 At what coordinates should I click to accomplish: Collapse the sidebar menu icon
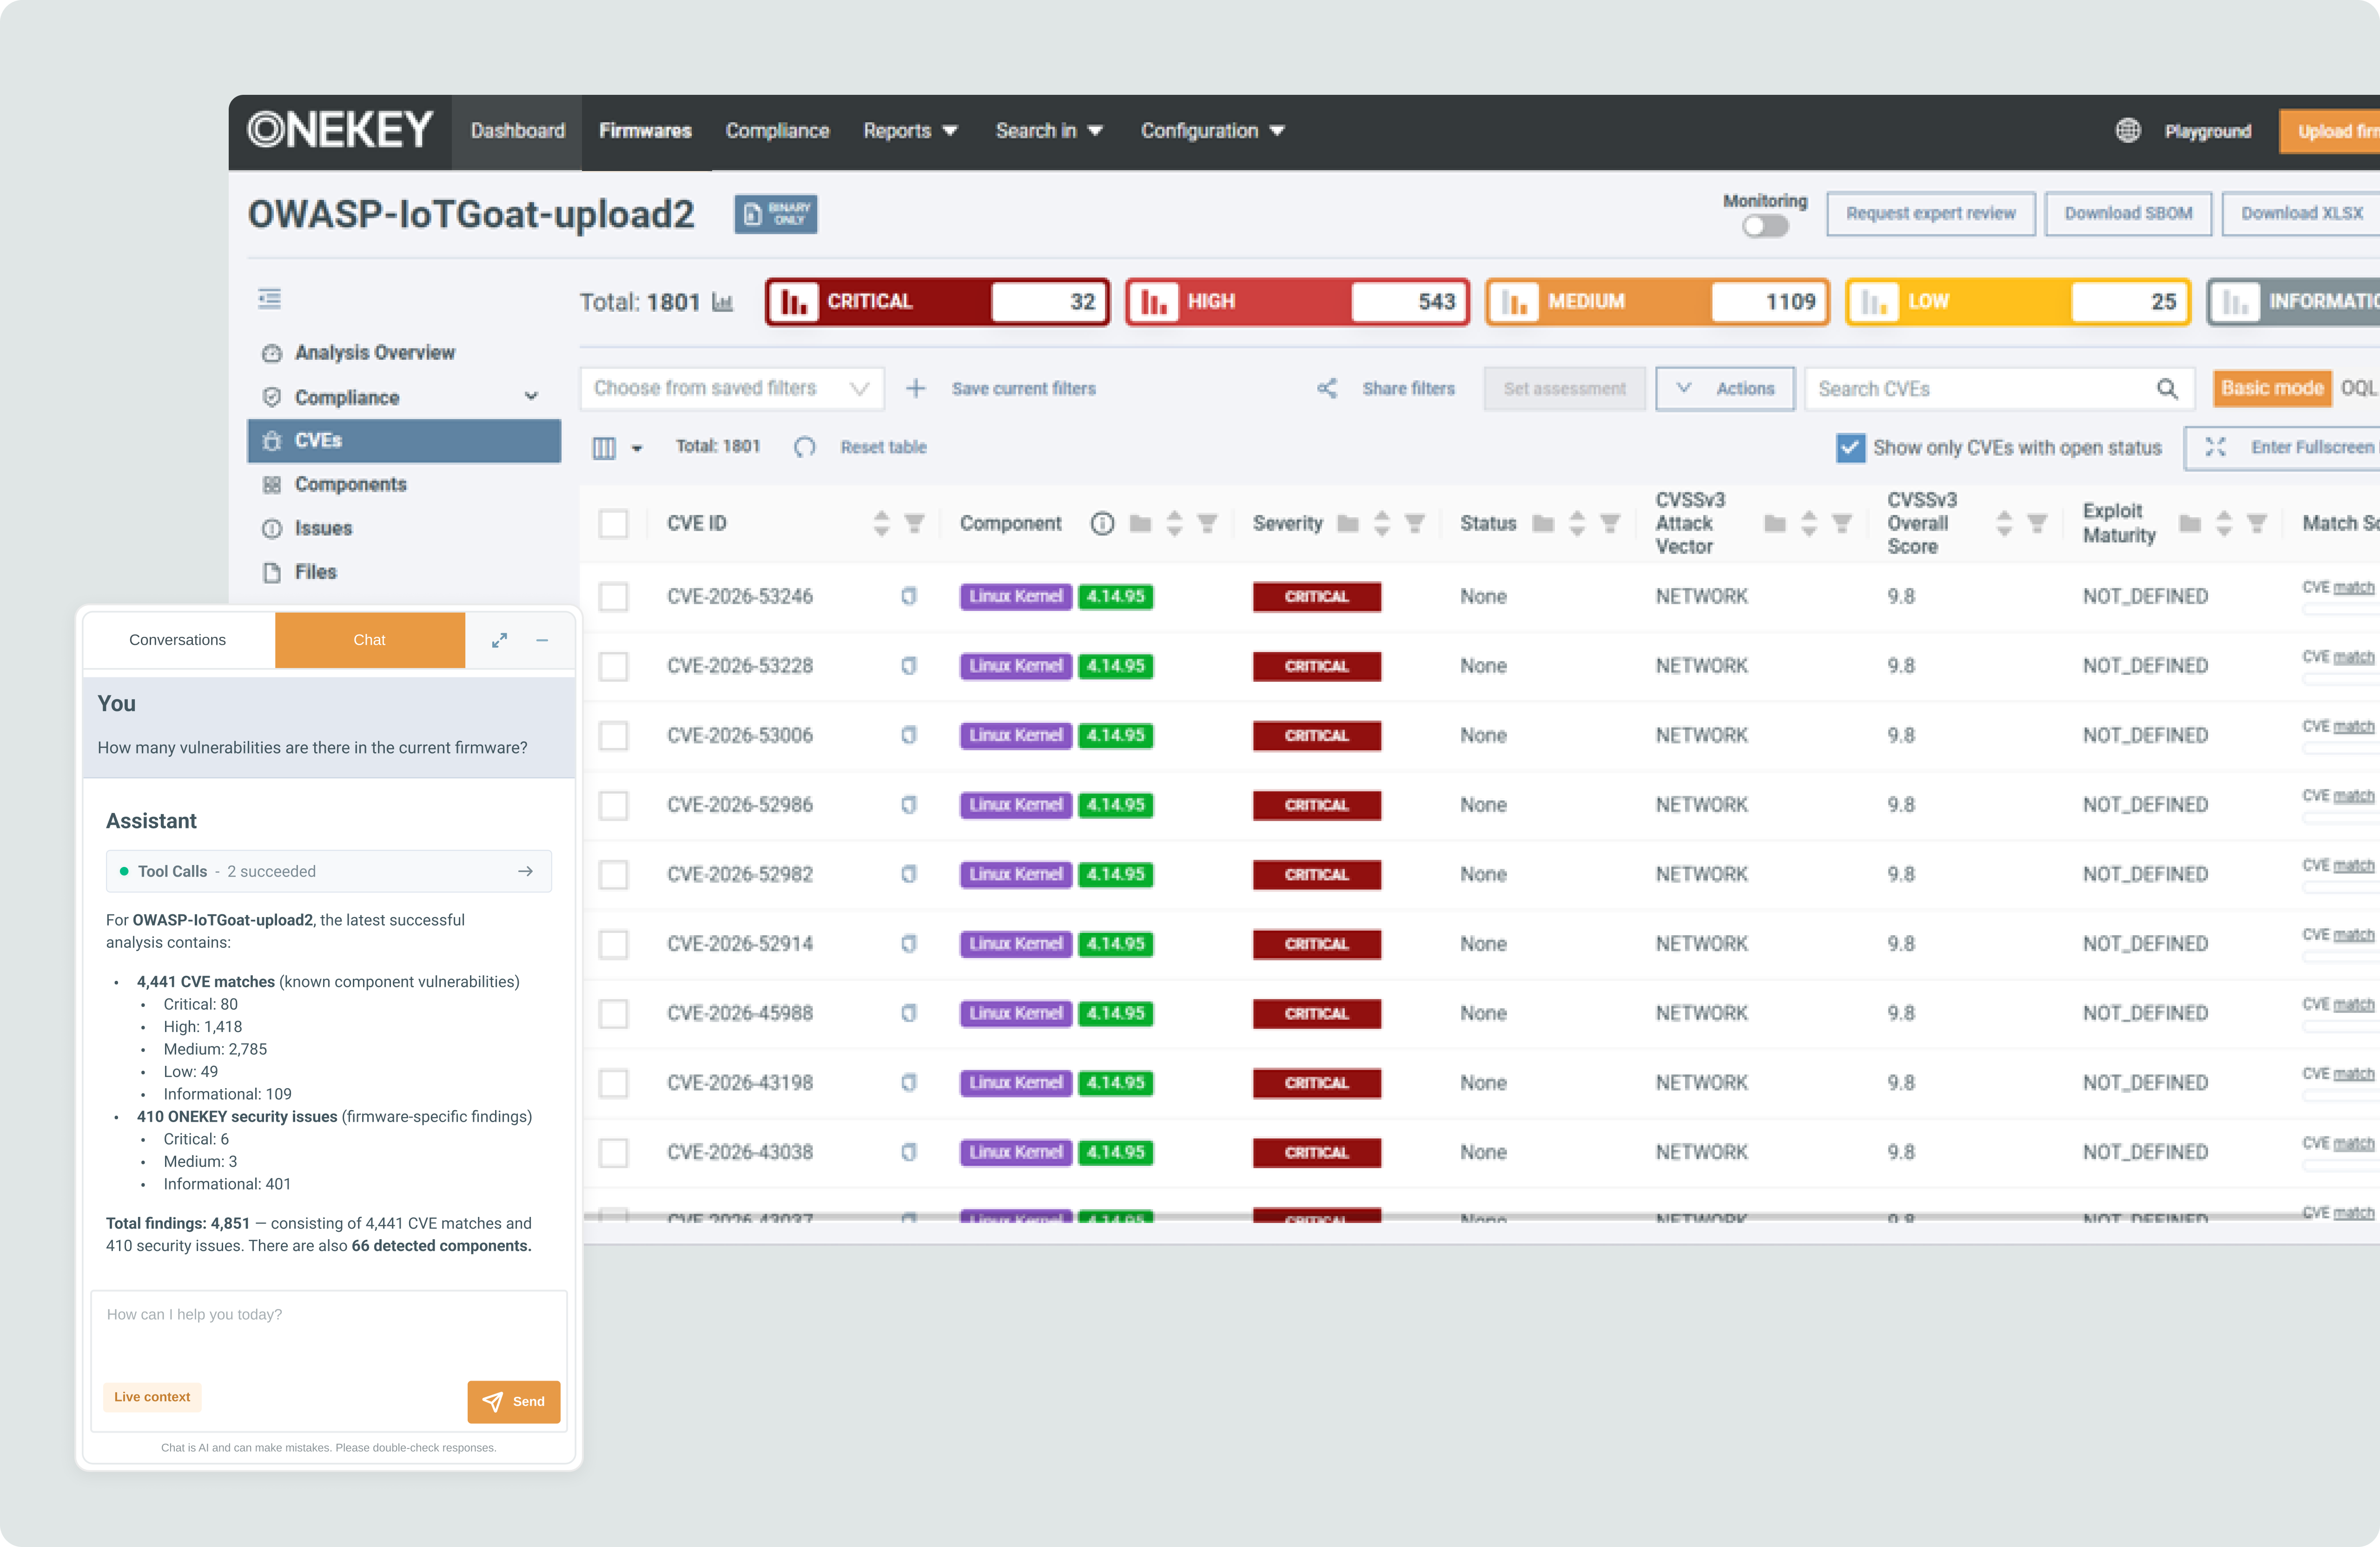[269, 299]
